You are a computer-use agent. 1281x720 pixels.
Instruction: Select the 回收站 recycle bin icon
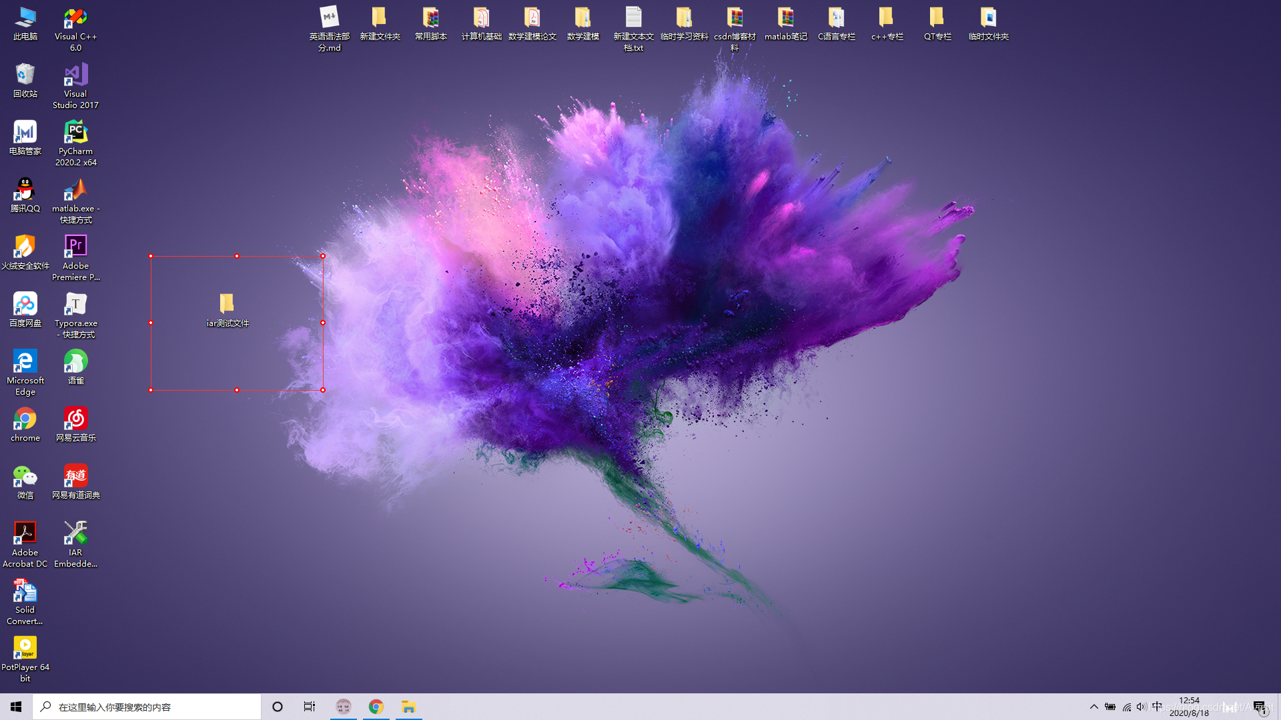point(25,81)
